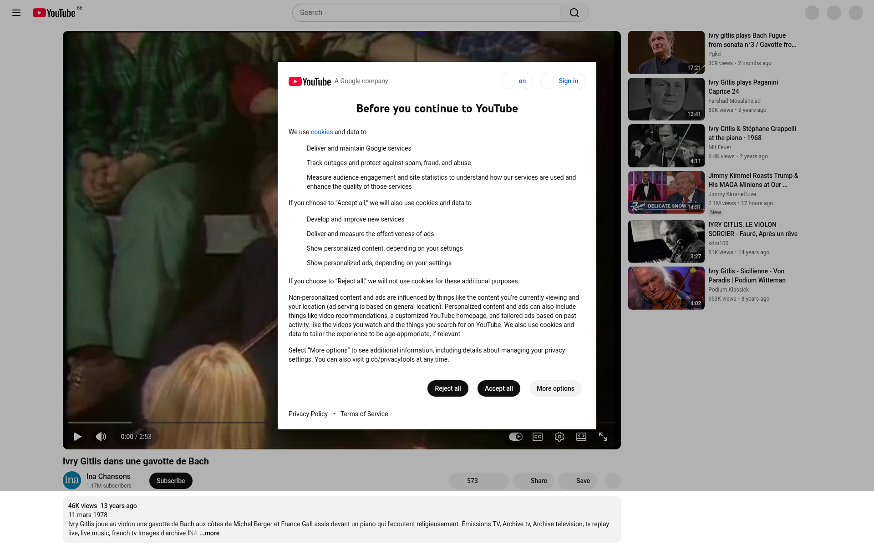Enable closed captions CC button
The image size is (874, 554).
(538, 437)
